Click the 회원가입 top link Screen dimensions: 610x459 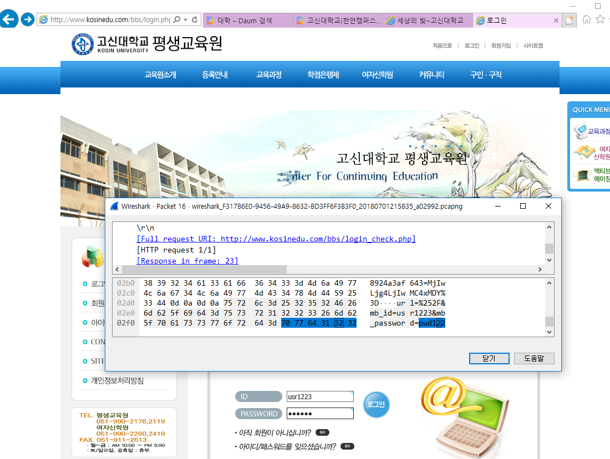[x=501, y=45]
